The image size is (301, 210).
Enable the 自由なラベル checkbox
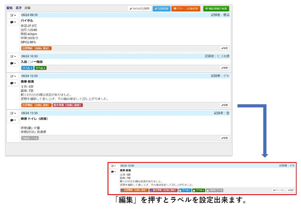coord(207,190)
